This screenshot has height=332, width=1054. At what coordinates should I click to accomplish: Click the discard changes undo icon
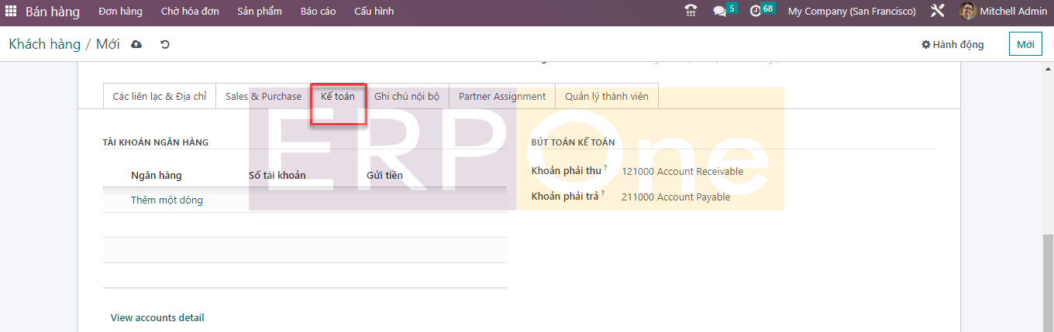pyautogui.click(x=164, y=45)
